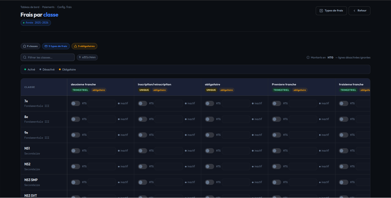Screen dimensions: 391x198
Task: Enable Inscription/reinscription fee for 8e
Action: [x=143, y=119]
